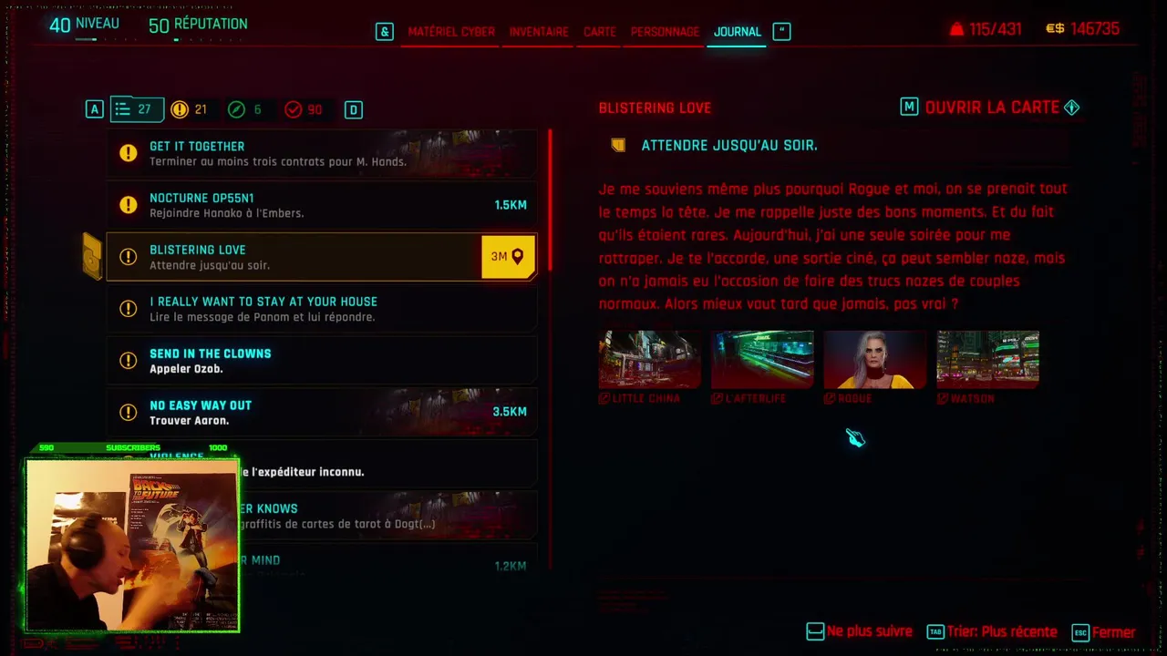Screen dimensions: 1167x656
Task: Open the Rogue codex thumbnail
Action: point(874,360)
